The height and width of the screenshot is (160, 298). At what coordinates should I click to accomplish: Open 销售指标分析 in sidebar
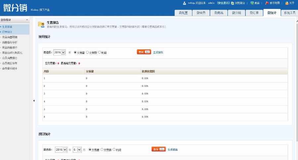pyautogui.click(x=10, y=42)
